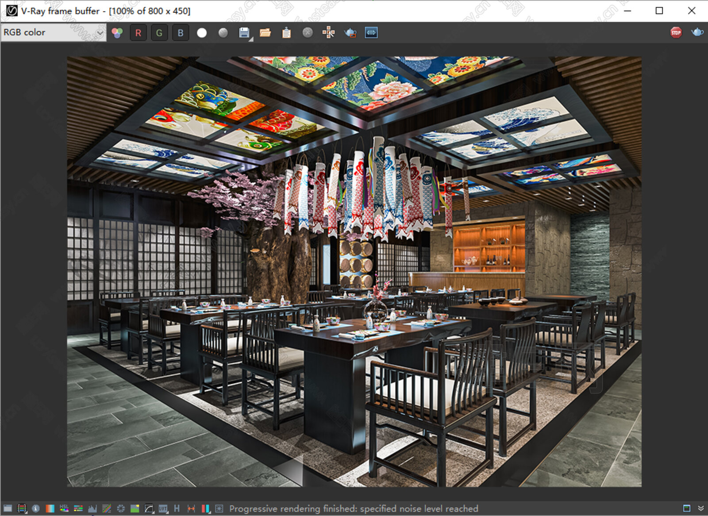Image resolution: width=708 pixels, height=516 pixels.
Task: Copy render to clipboard icon
Action: (286, 33)
